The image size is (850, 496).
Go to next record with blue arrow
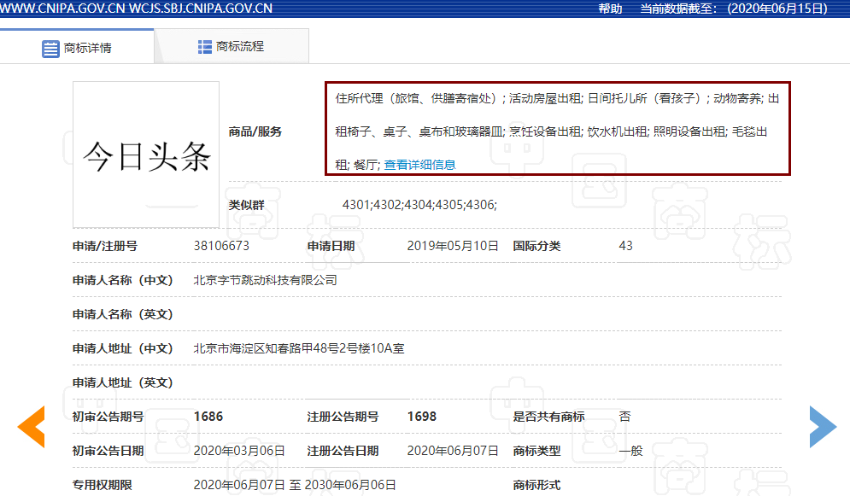point(823,427)
